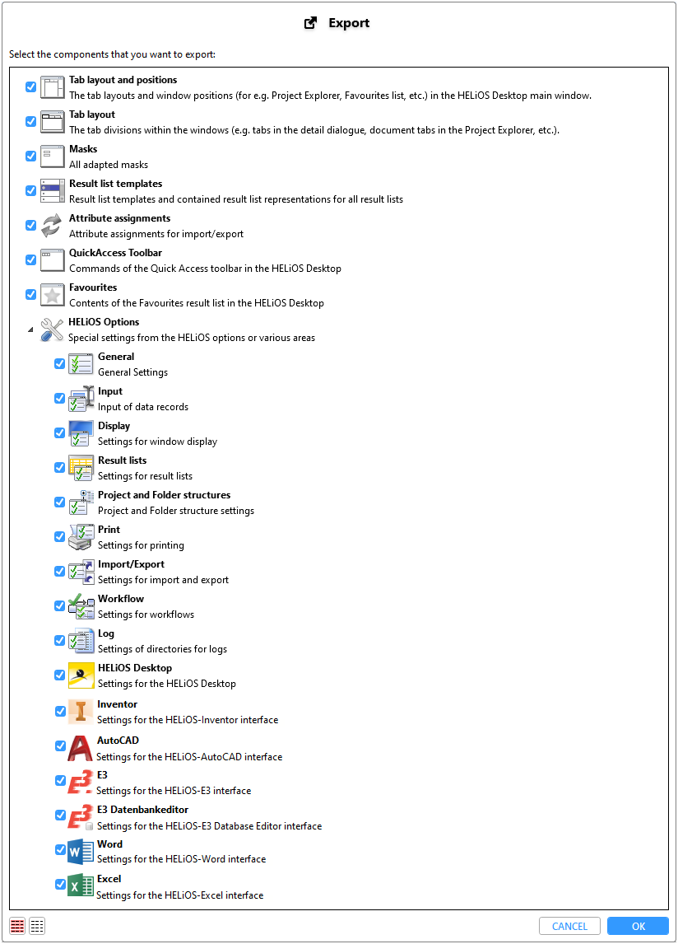Screen dimensions: 678x944
Task: Uncheck Tab layout and positions checkbox
Action: (30, 86)
